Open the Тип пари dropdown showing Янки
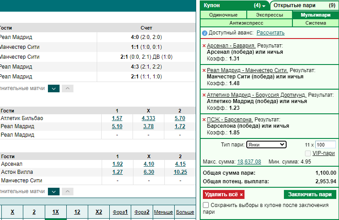339x220 pixels. click(x=266, y=145)
